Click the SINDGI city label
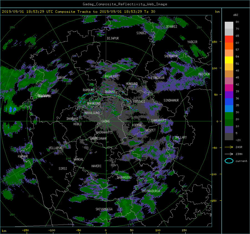 coord(141,33)
